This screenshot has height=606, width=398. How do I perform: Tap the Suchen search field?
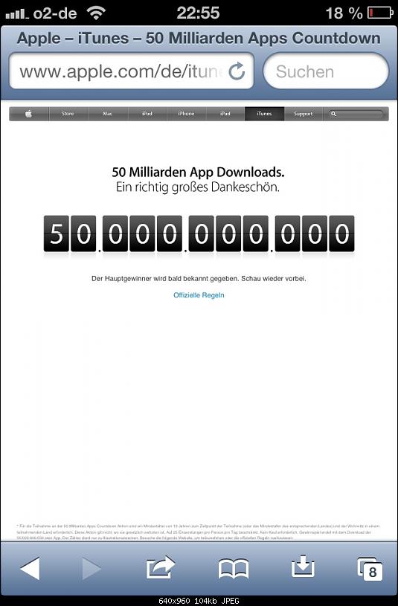pos(326,71)
